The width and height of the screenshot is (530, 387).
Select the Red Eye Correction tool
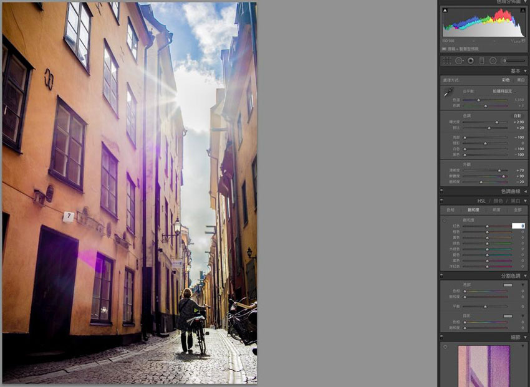[471, 60]
